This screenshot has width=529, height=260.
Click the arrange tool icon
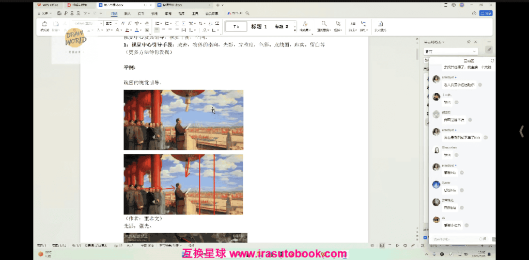pyautogui.click(x=364, y=23)
